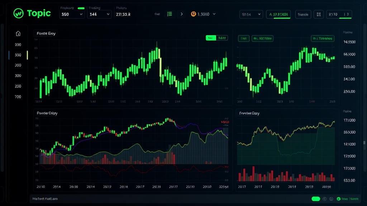Viewport: 367px width, 206px height.
Task: Click the green list view icon
Action: pos(170,14)
